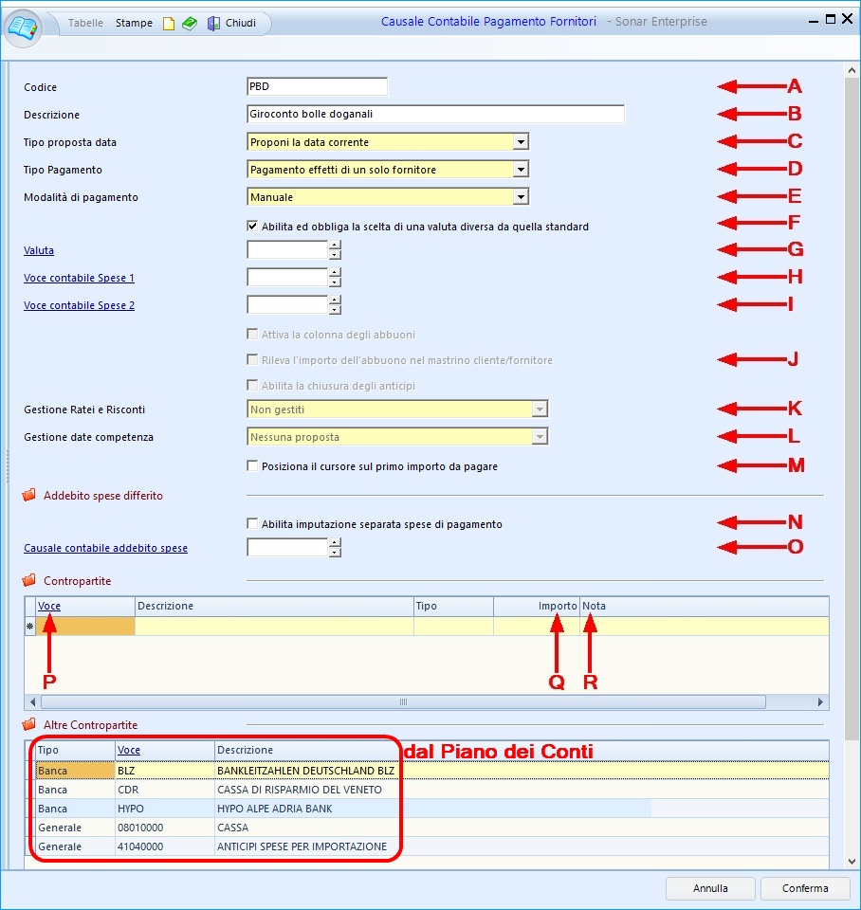Image resolution: width=861 pixels, height=910 pixels.
Task: Click the Sonar book application icon
Action: [x=25, y=25]
